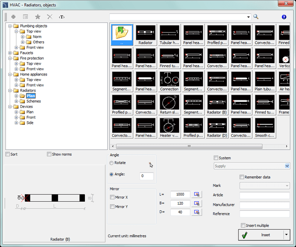The height and width of the screenshot is (247, 296).
Task: Click the pick-dimension icon beside D= field
Action: click(x=197, y=212)
